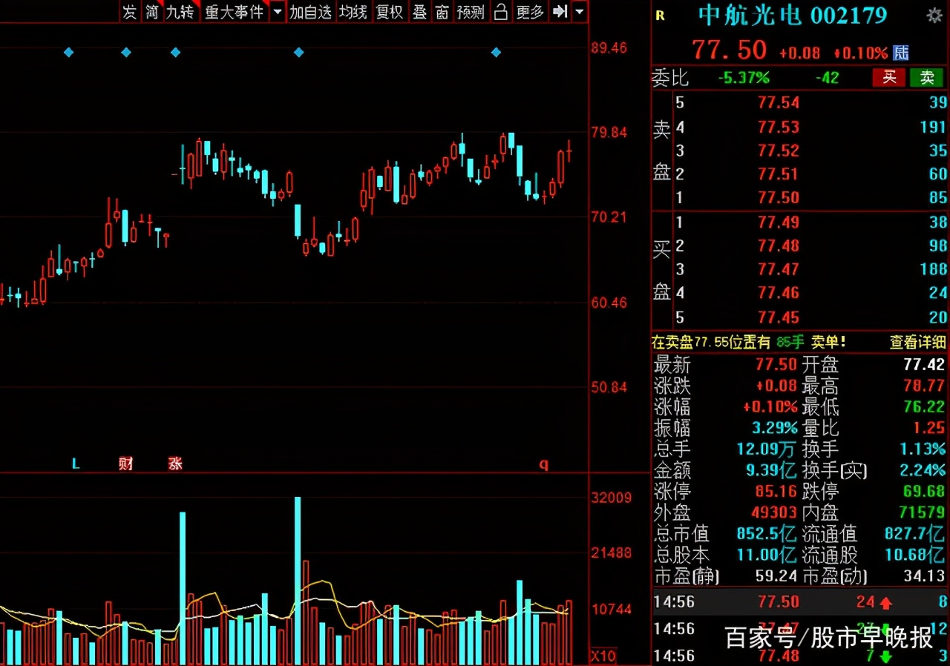This screenshot has width=950, height=666.
Task: Click the 32009 volume axis label
Action: click(x=611, y=498)
